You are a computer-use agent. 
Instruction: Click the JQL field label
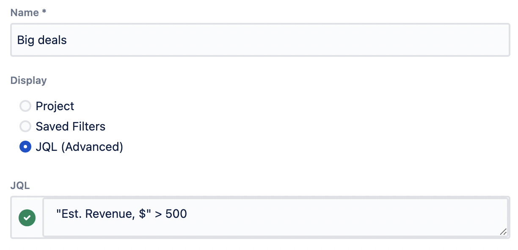coord(20,185)
